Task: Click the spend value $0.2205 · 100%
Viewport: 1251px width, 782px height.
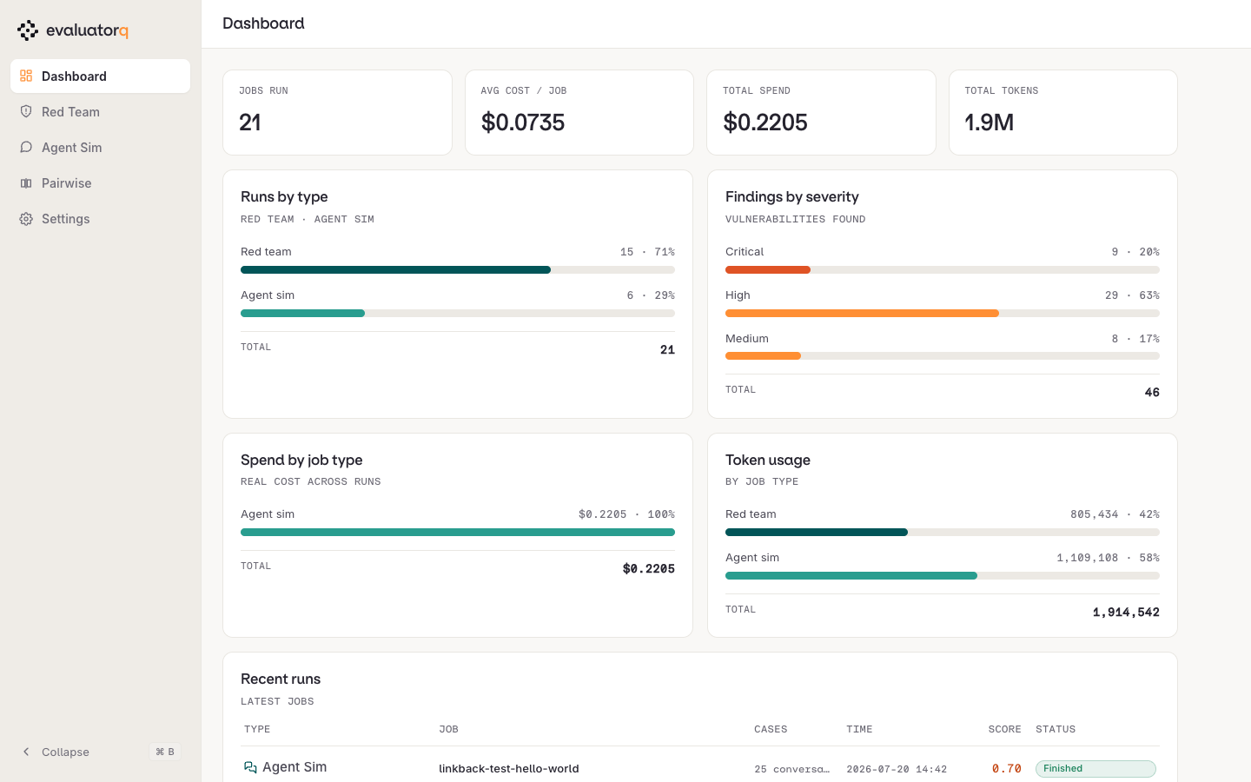Action: (x=626, y=514)
